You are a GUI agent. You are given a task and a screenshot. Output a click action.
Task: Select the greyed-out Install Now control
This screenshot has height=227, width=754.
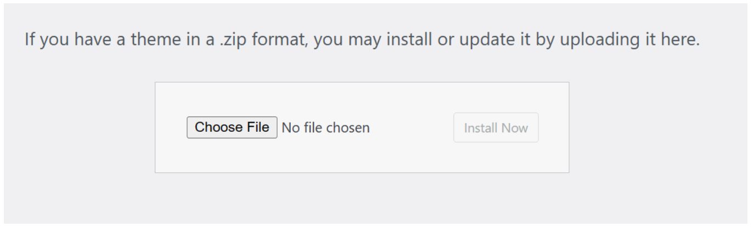[x=496, y=128]
